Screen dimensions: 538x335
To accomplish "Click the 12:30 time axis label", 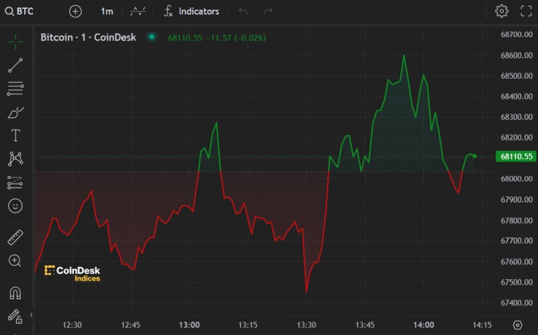I will [x=72, y=325].
